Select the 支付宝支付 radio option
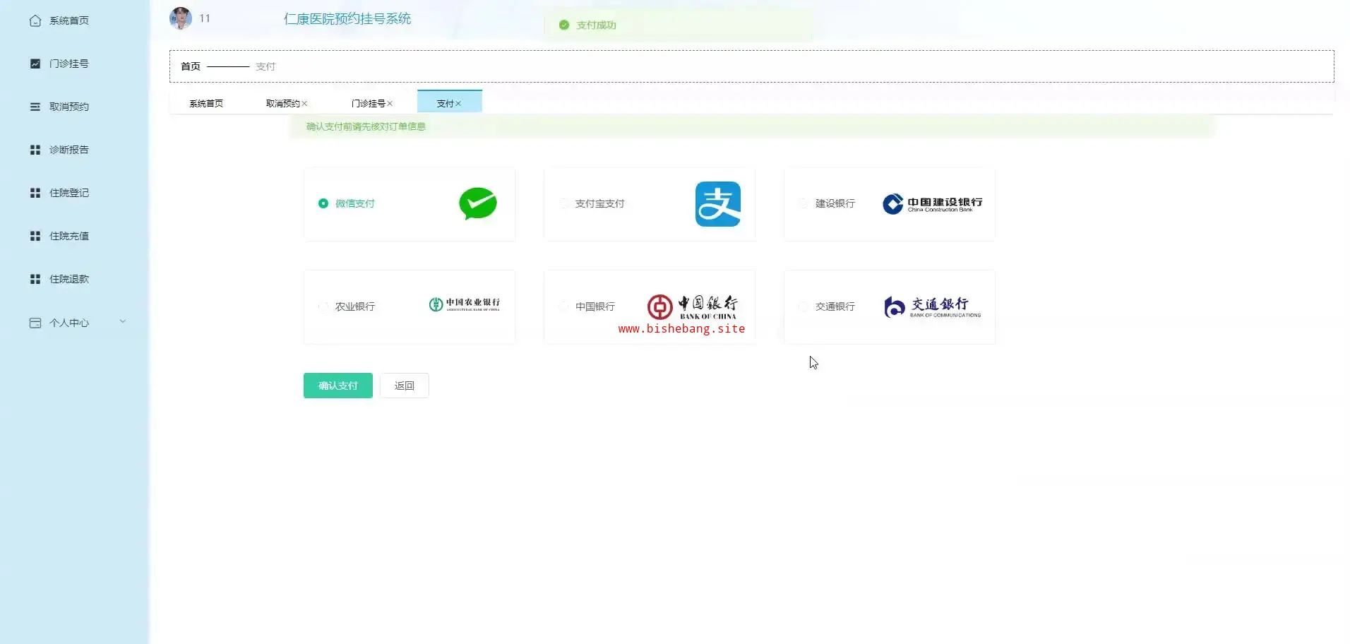 (564, 203)
